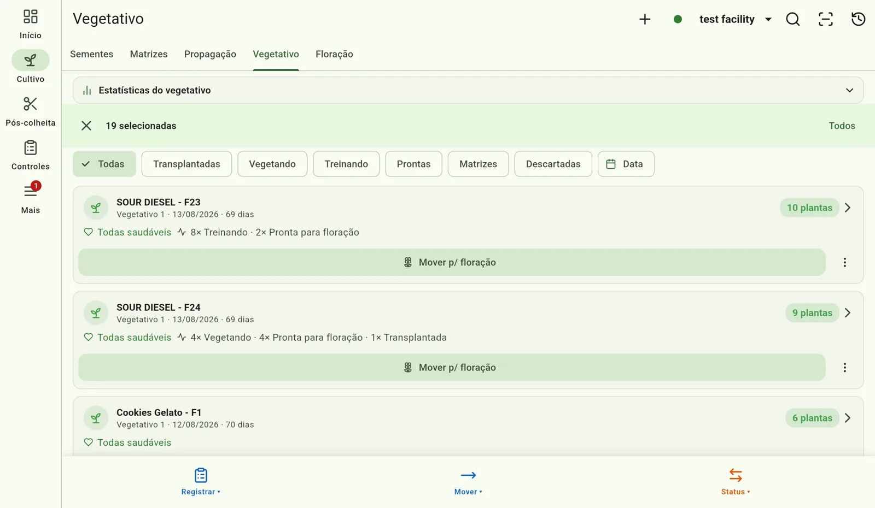
Task: Click the Todos select-all link
Action: (x=842, y=126)
